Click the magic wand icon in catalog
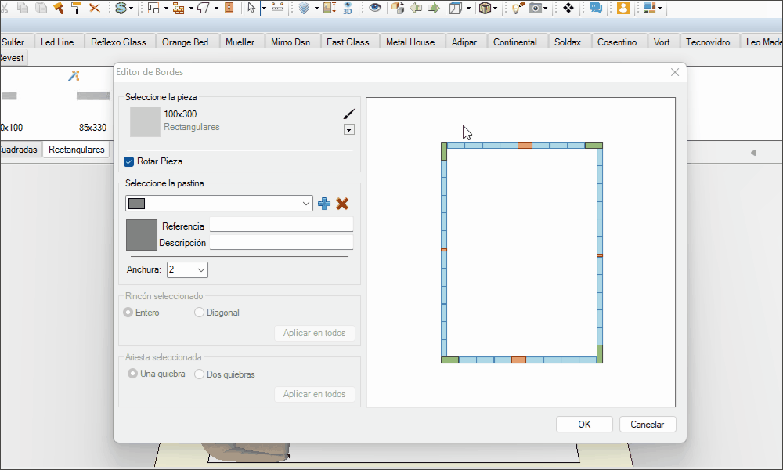 (x=74, y=76)
